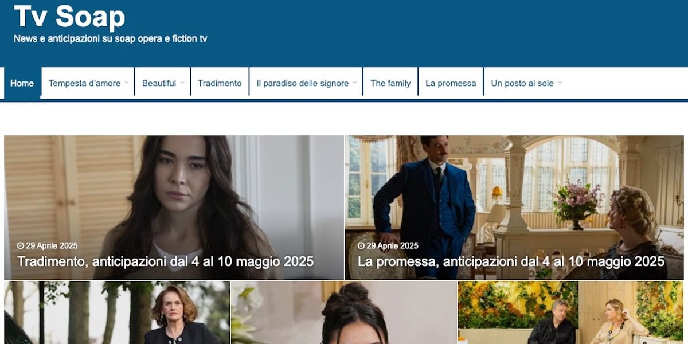Select Beautiful in the navigation bar
This screenshot has height=344, width=688.
tap(159, 83)
